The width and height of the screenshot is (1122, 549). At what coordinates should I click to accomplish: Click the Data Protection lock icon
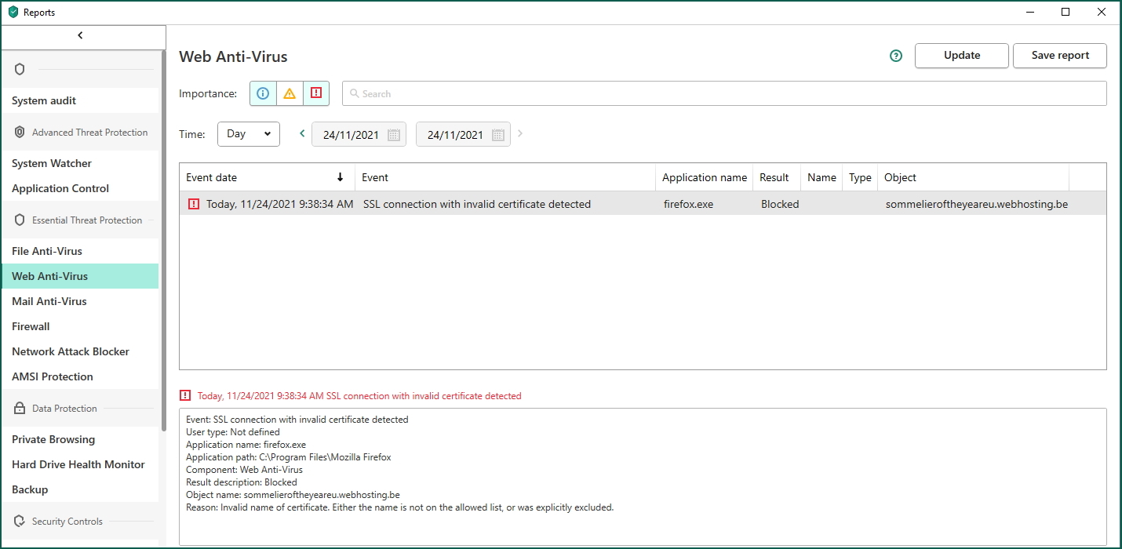coord(20,409)
